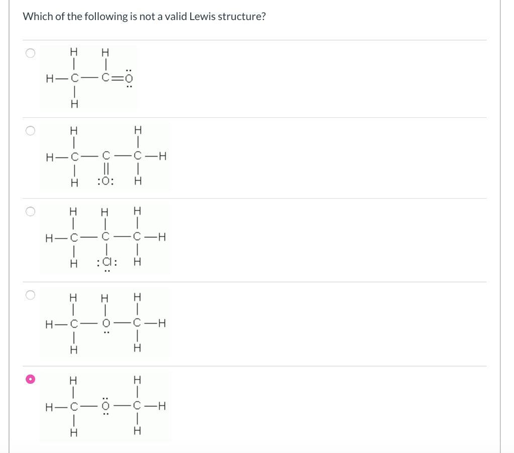
Task: Select the radio next to the ketone structure
Action: [x=30, y=130]
